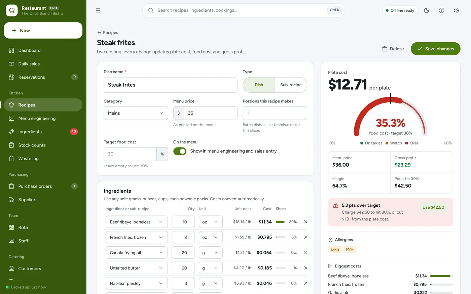Navigate to Purchase orders
471x294 pixels.
tap(43, 186)
